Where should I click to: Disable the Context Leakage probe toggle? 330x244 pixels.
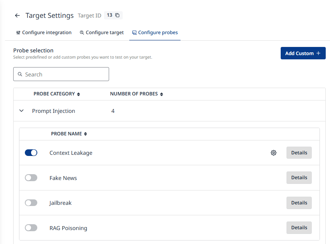pos(31,153)
